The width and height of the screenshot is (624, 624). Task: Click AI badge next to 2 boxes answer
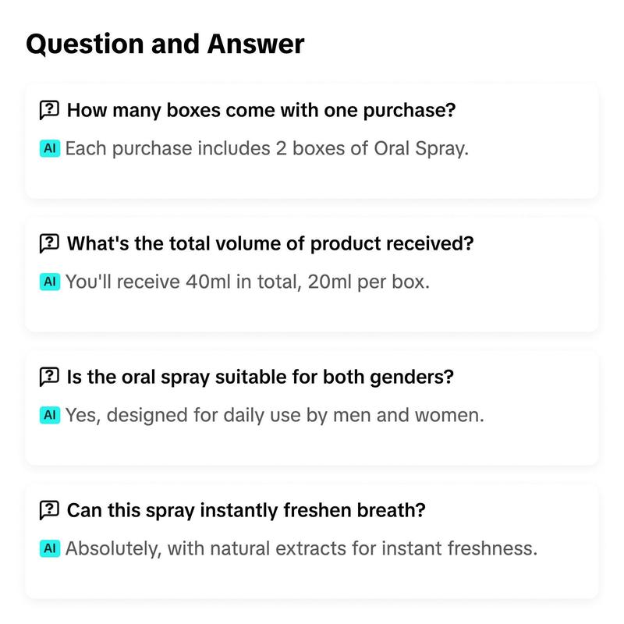50,148
